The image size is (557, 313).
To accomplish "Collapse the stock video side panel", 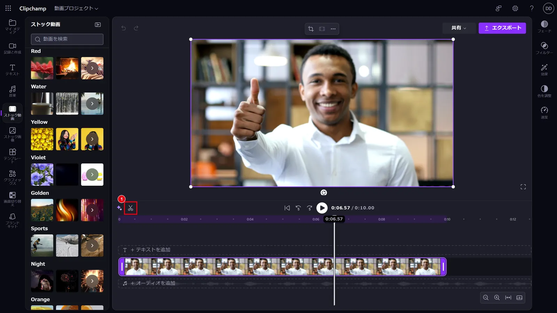I will [x=98, y=25].
